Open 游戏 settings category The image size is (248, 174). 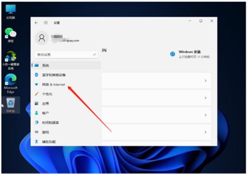coord(66,132)
